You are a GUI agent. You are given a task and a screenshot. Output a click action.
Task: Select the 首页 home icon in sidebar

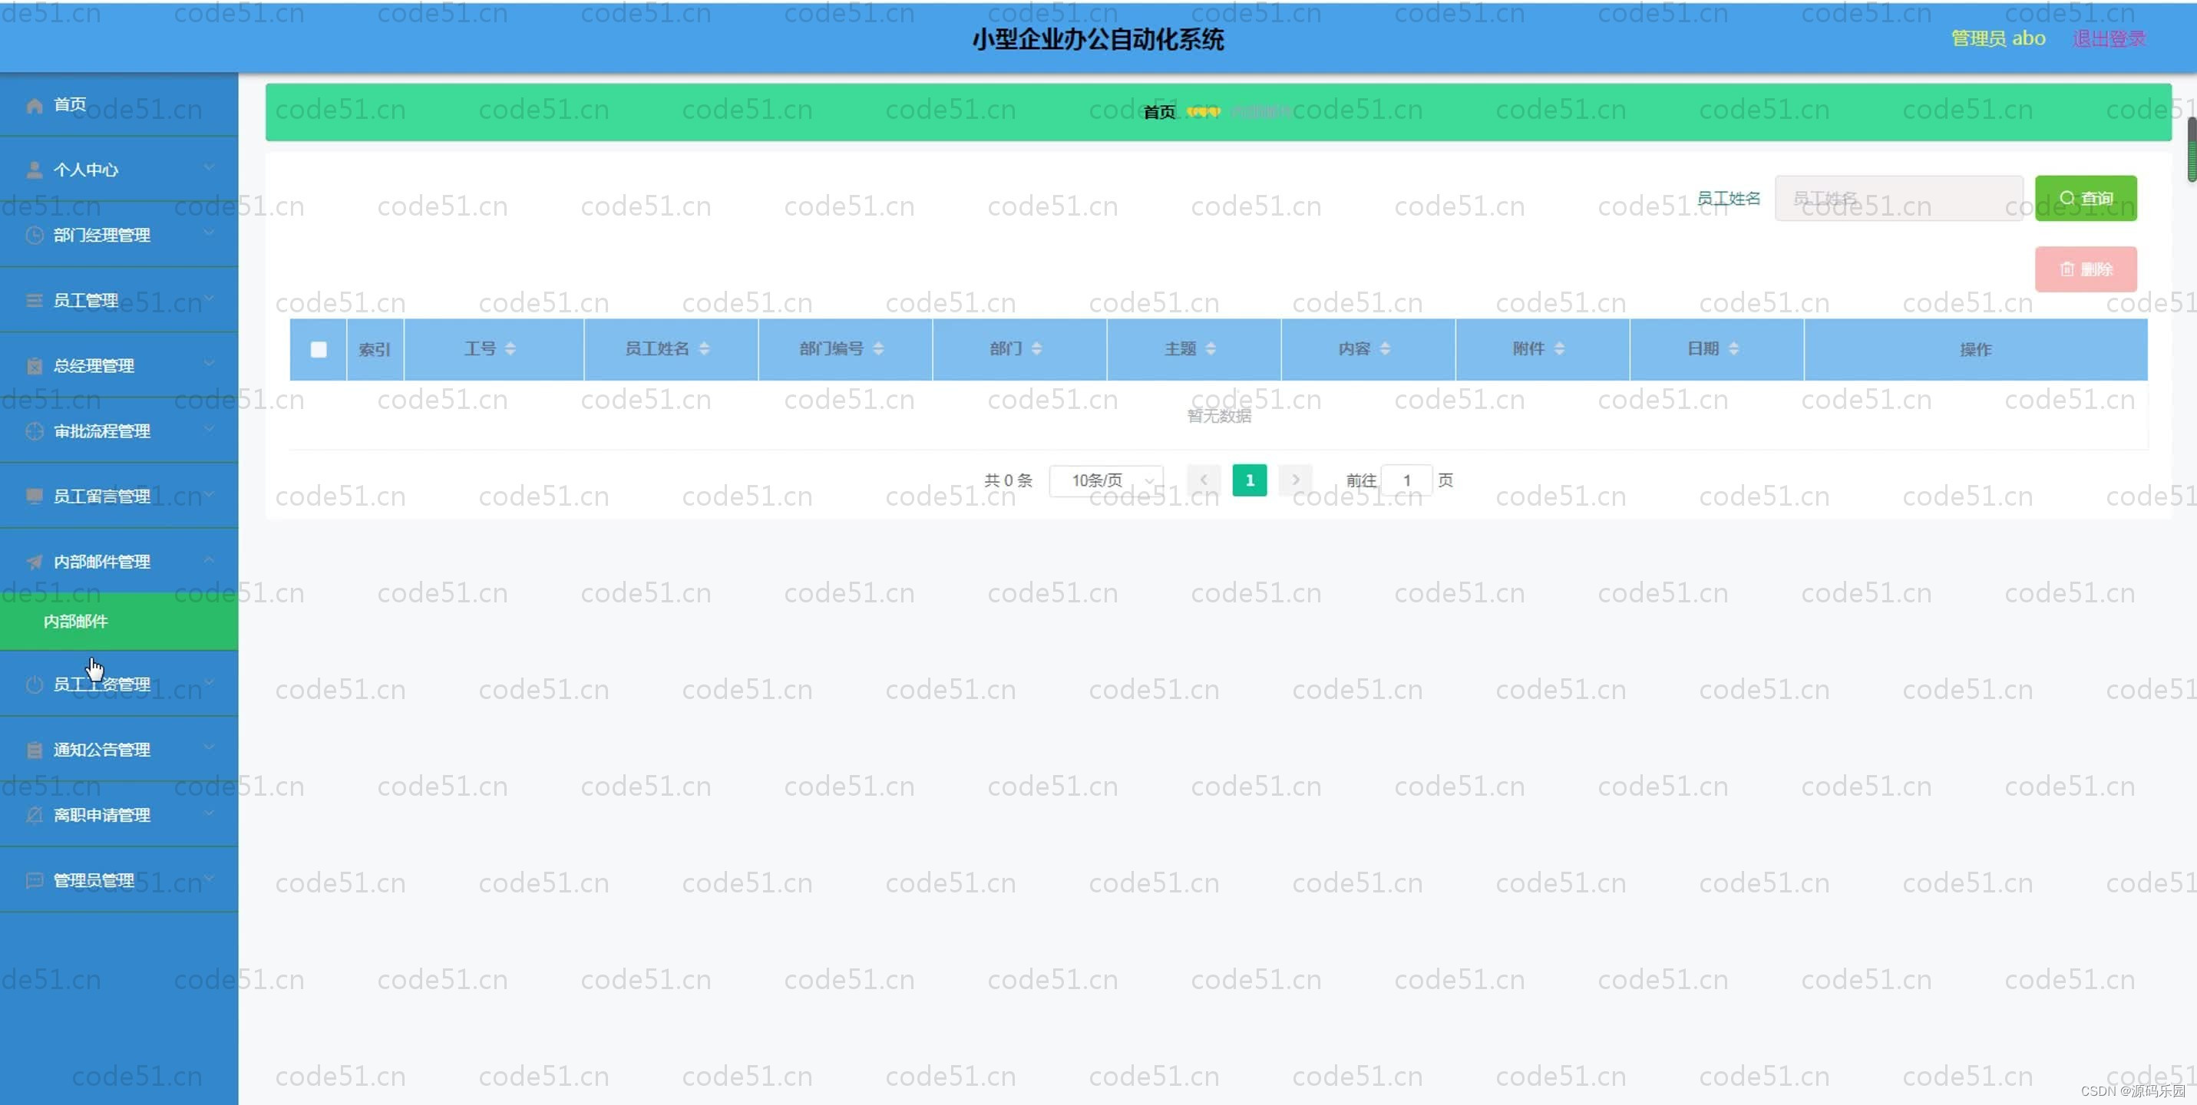(34, 104)
